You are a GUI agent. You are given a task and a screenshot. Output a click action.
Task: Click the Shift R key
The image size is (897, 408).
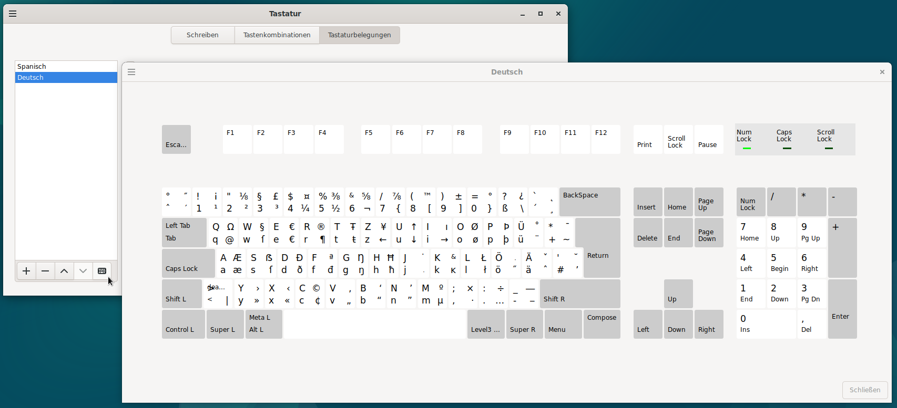point(580,294)
